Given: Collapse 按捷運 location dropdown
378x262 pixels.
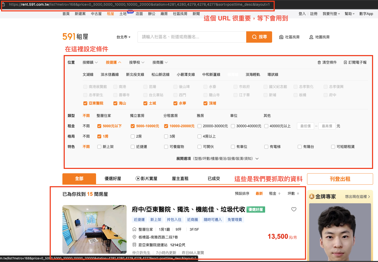Looking at the screenshot, I should click(113, 62).
